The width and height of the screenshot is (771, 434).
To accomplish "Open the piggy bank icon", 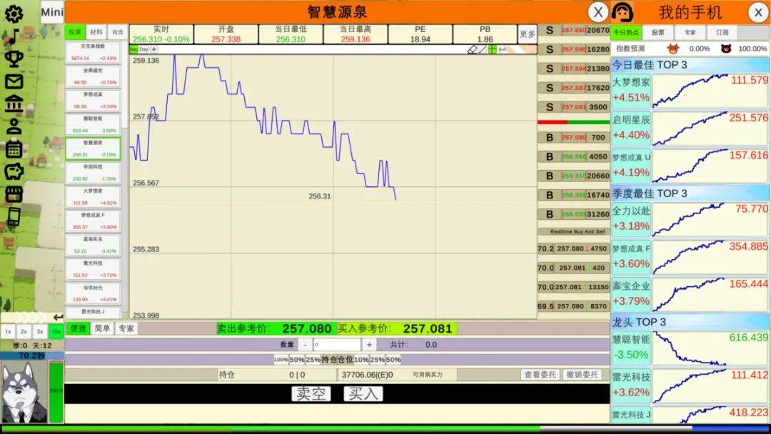I will 14,171.
